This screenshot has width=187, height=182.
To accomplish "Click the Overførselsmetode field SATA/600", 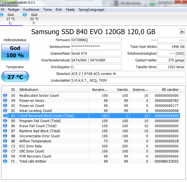I will (96, 60).
